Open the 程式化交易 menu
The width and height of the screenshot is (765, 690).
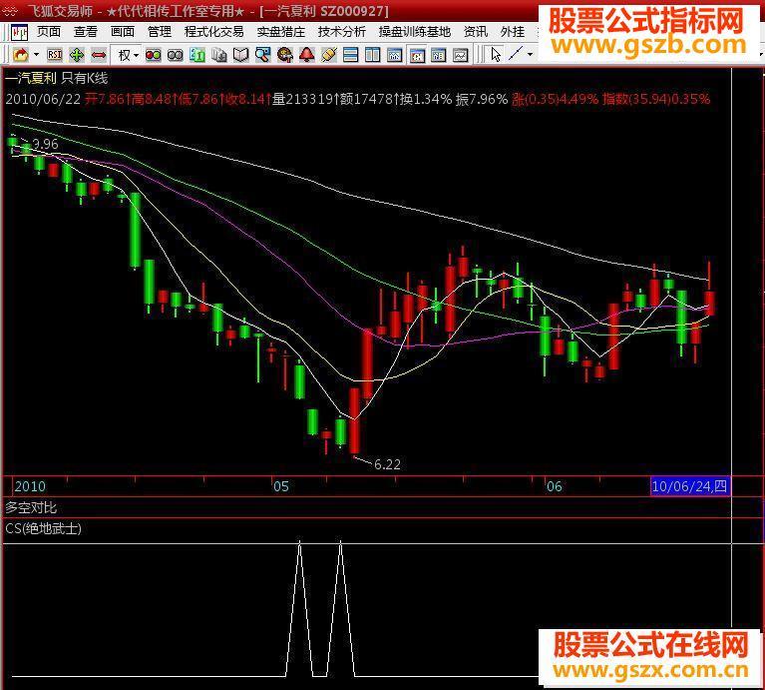tap(213, 32)
